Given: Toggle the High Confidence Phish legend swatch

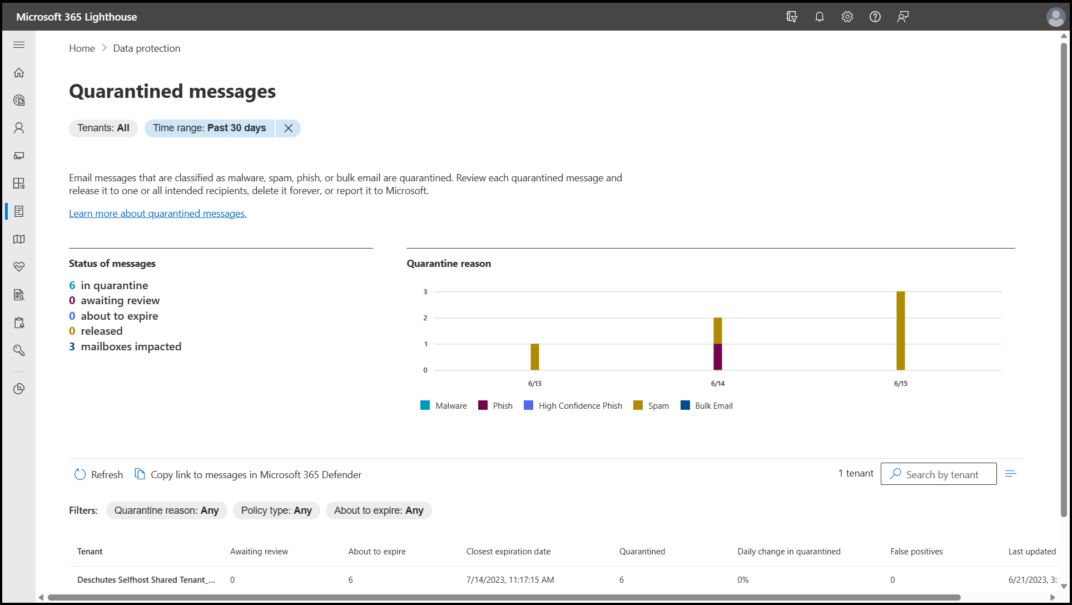Looking at the screenshot, I should (x=528, y=405).
